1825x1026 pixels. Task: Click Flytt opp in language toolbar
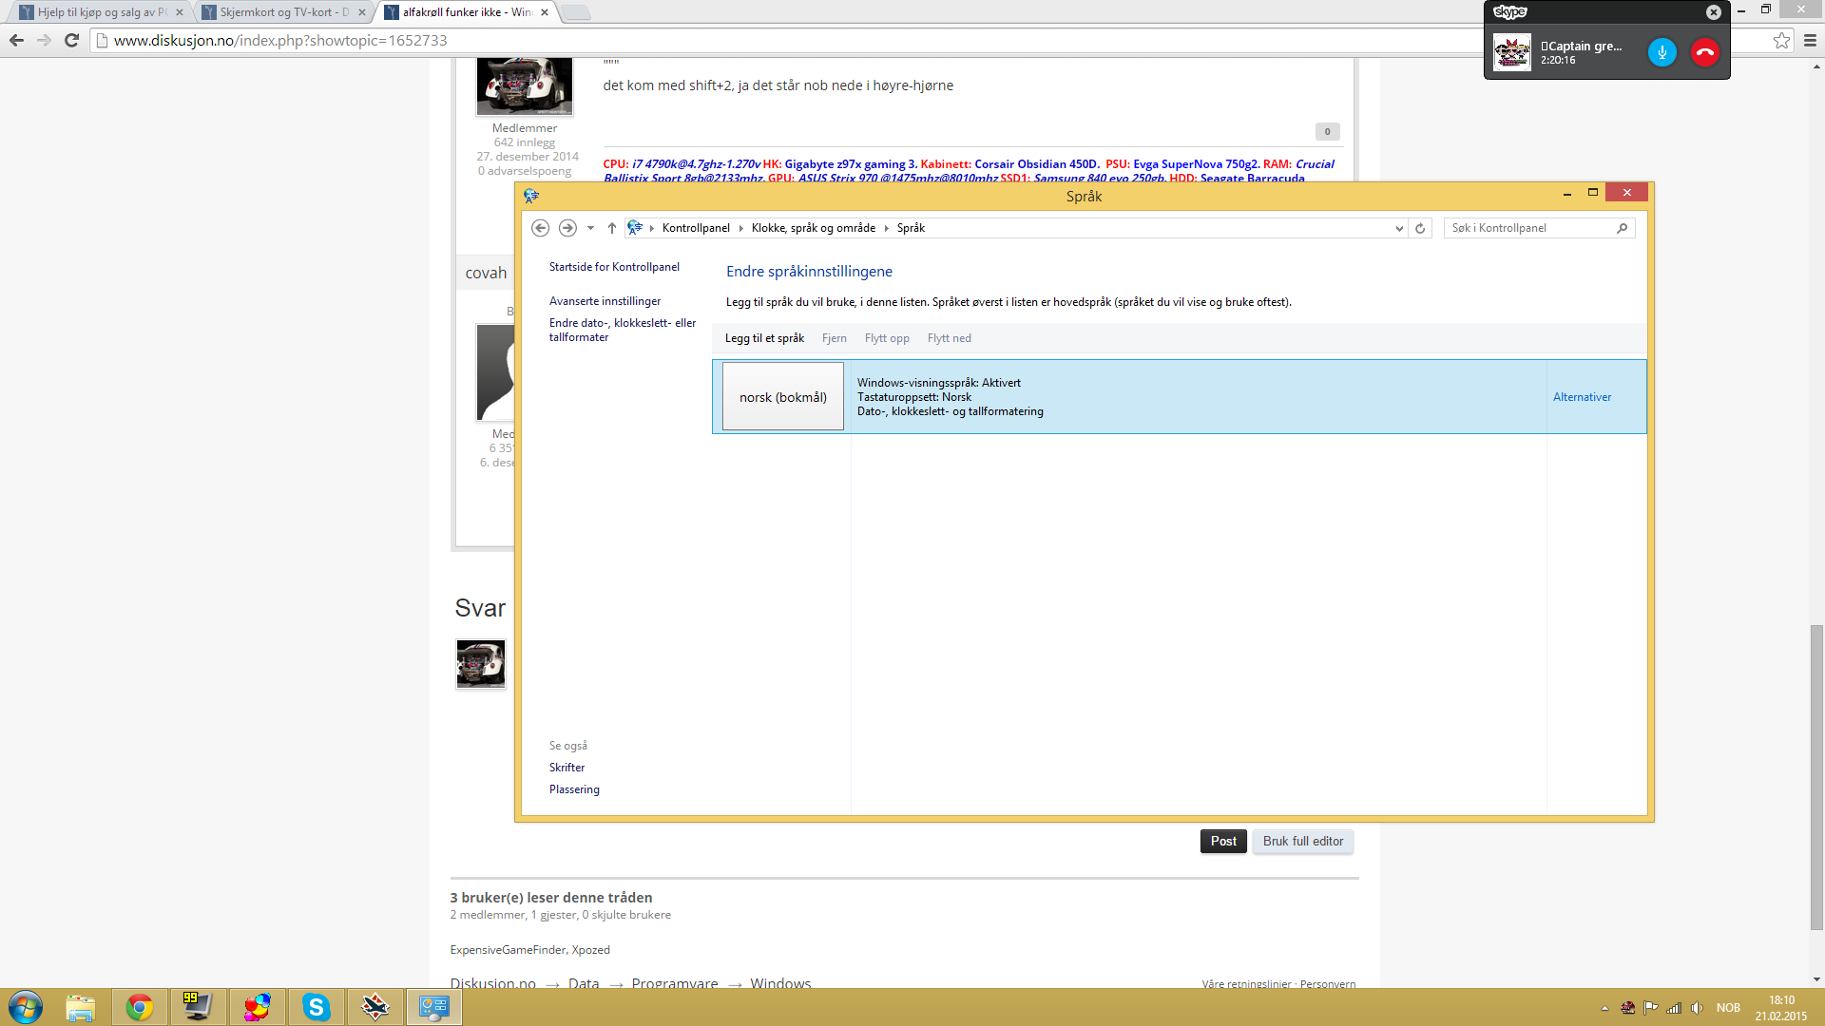click(x=887, y=338)
